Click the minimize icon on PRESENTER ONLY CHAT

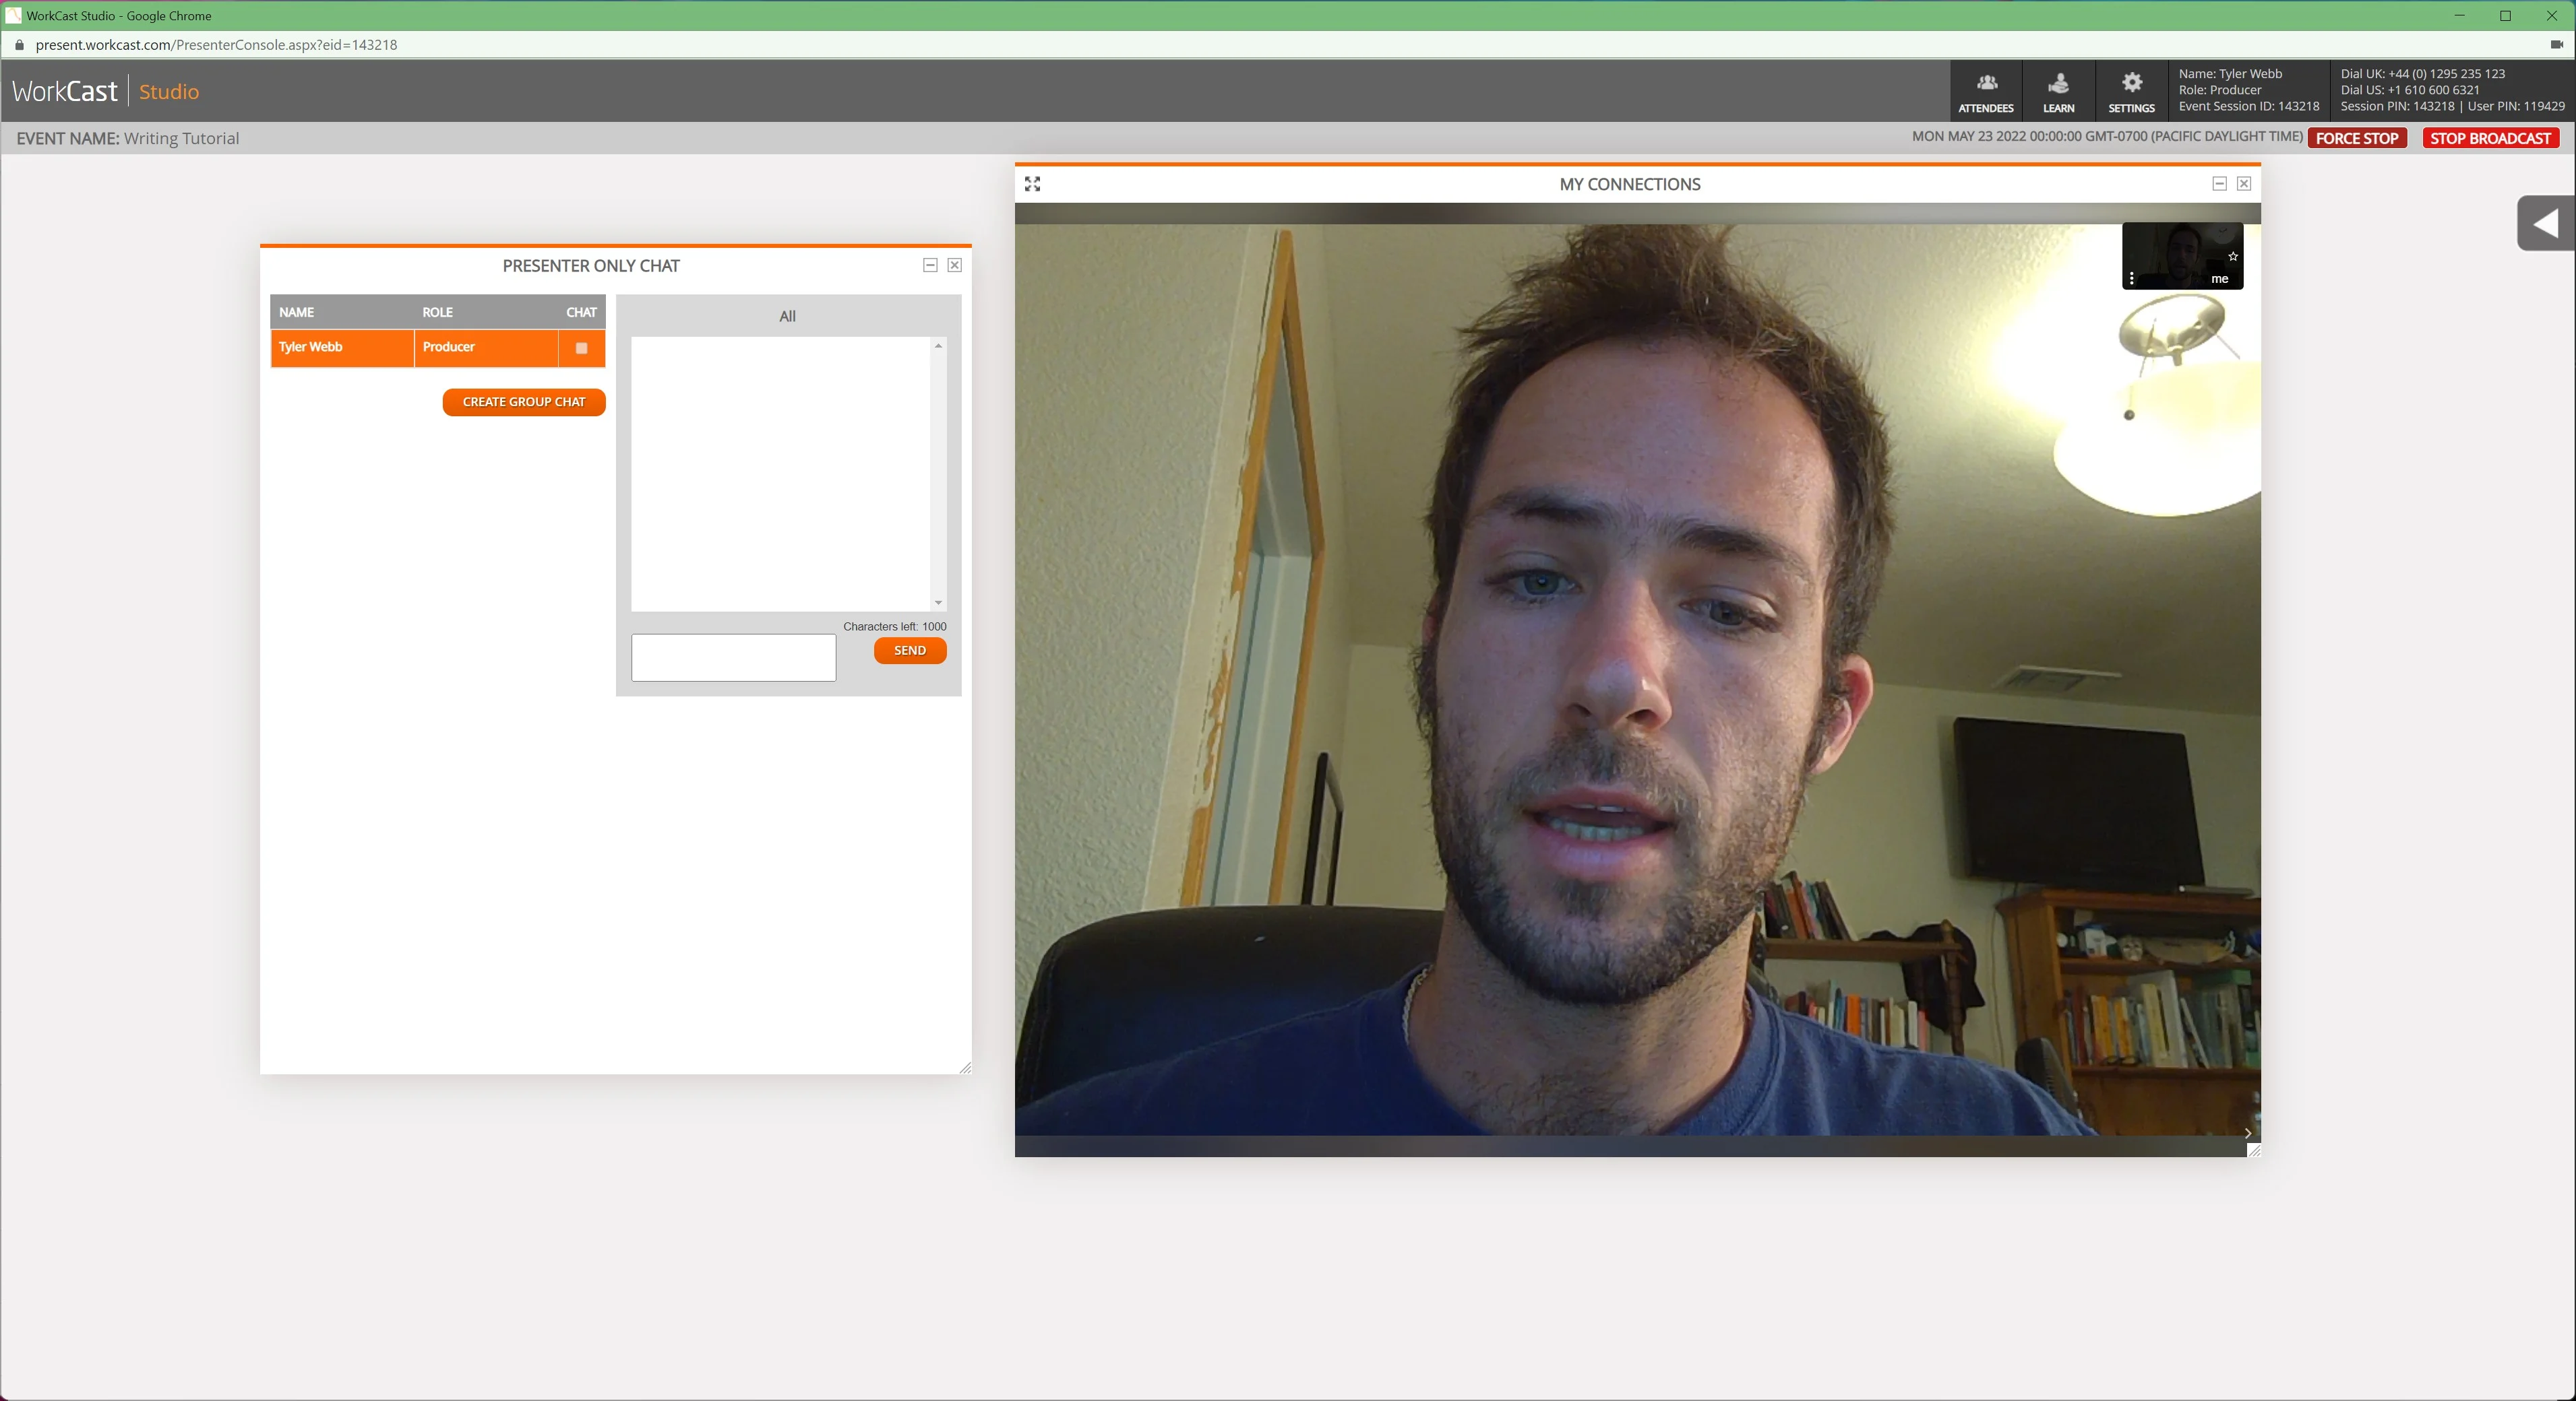[x=929, y=264]
